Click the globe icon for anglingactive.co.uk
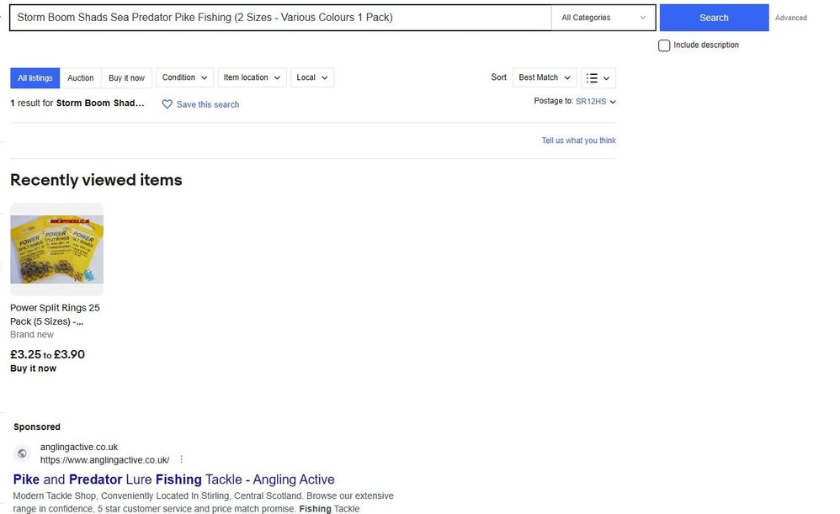Image resolution: width=840 pixels, height=514 pixels. [23, 453]
